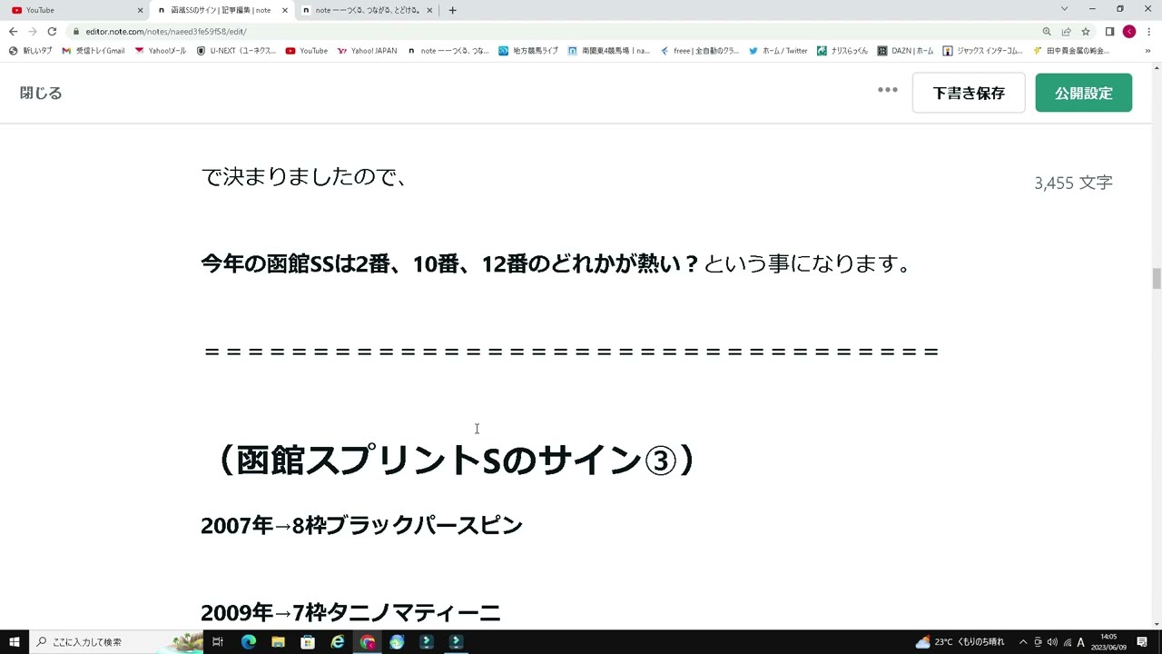Switch to the note つくる、つながる tab
This screenshot has height=654, width=1162.
pyautogui.click(x=363, y=10)
